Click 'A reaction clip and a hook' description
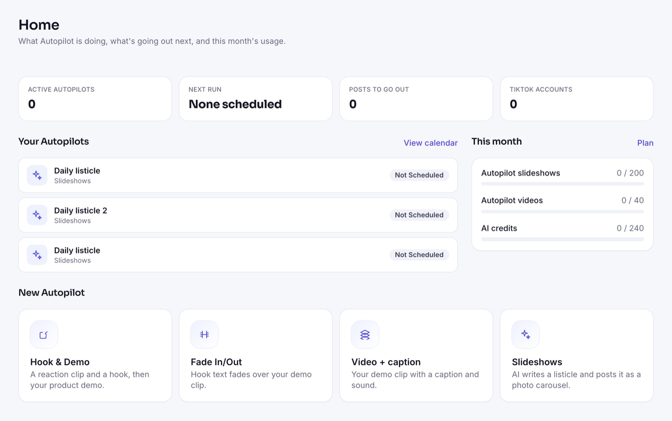 (89, 380)
